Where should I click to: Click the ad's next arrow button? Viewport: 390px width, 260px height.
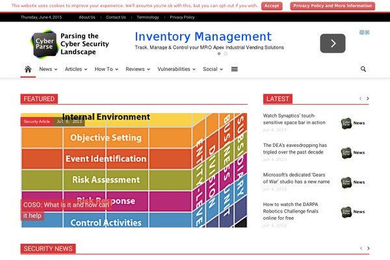click(333, 44)
